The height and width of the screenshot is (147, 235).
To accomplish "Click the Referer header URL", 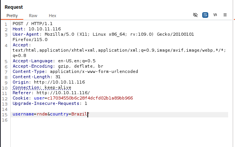I will click(63, 93).
